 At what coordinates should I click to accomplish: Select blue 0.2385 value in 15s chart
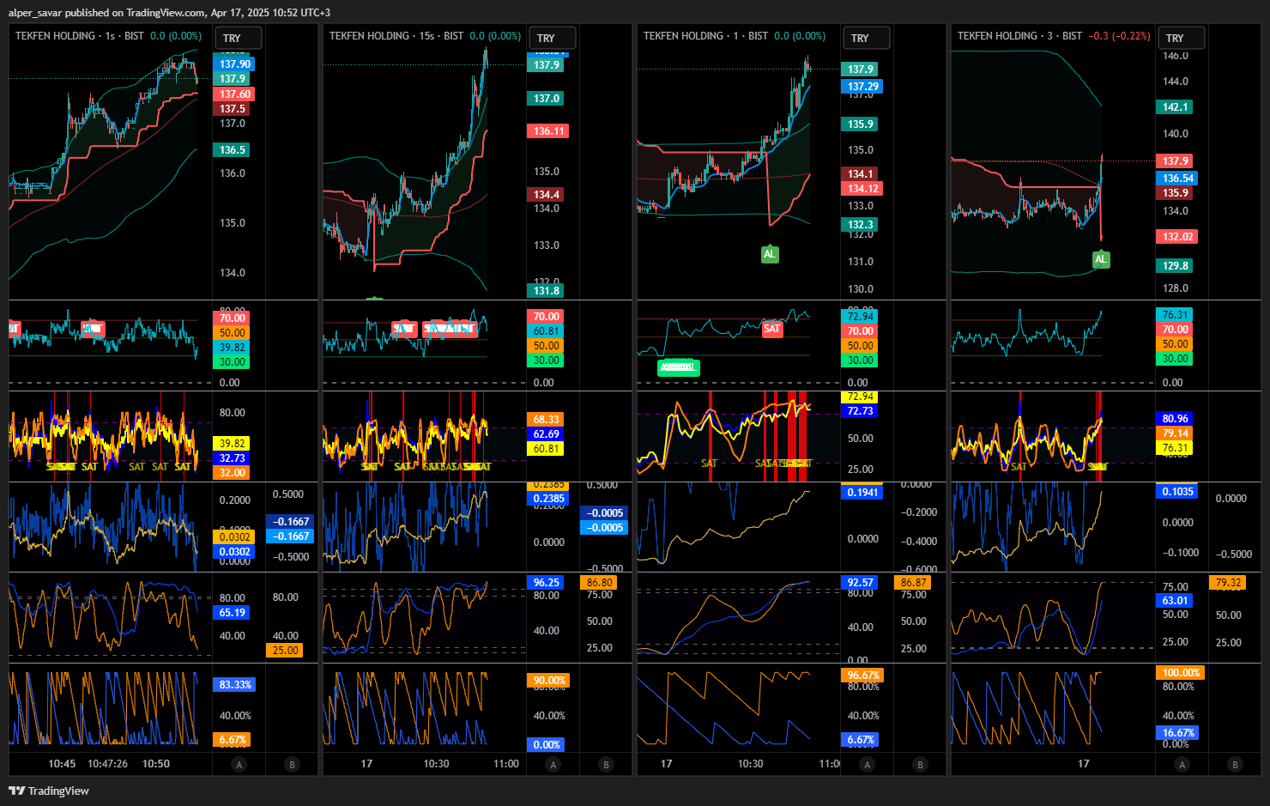click(x=548, y=499)
